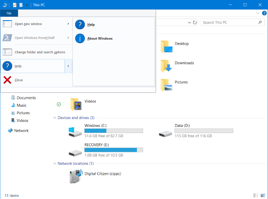The image size is (268, 199).
Task: Expand Open Windows PowerShell submenu arrow
Action: click(68, 38)
